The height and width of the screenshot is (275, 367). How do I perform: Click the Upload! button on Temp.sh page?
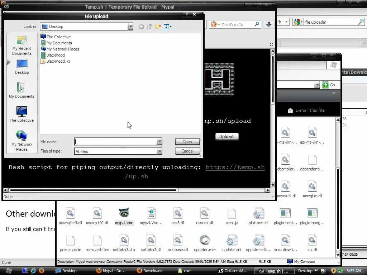coord(227,136)
